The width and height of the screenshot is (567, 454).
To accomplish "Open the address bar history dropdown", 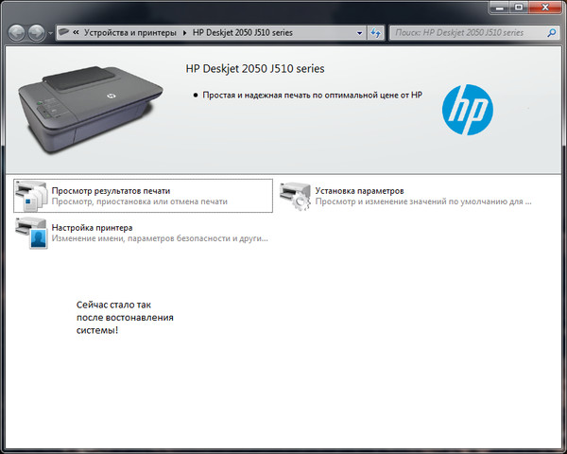I will [359, 33].
